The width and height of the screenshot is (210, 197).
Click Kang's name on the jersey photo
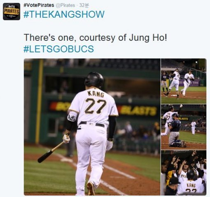tap(96, 94)
